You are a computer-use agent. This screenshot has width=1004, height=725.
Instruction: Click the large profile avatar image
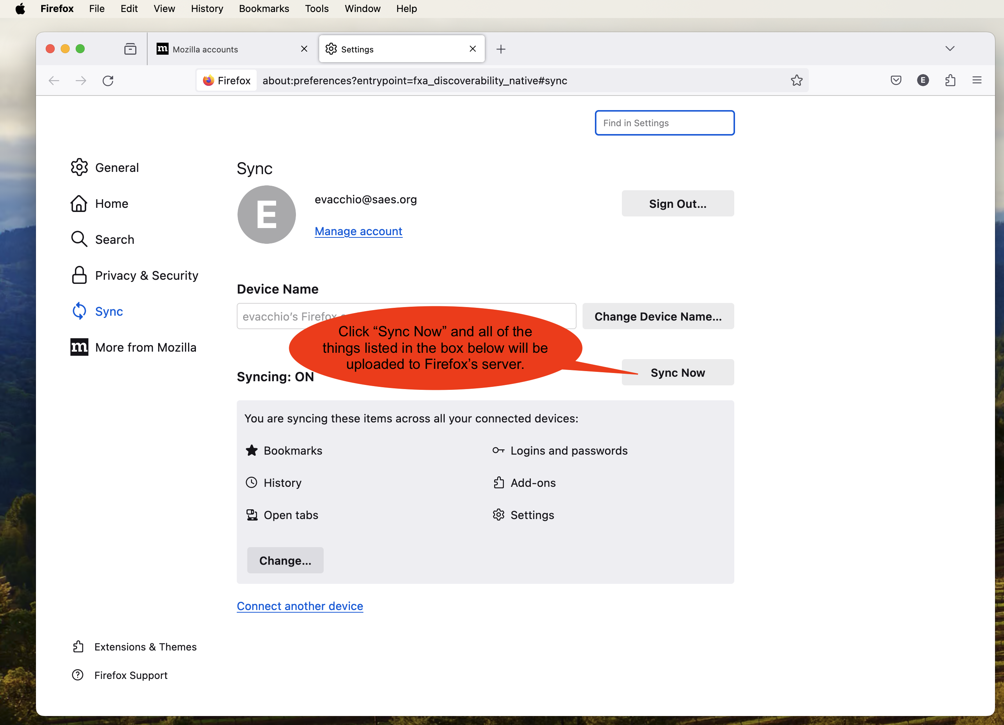pos(266,215)
